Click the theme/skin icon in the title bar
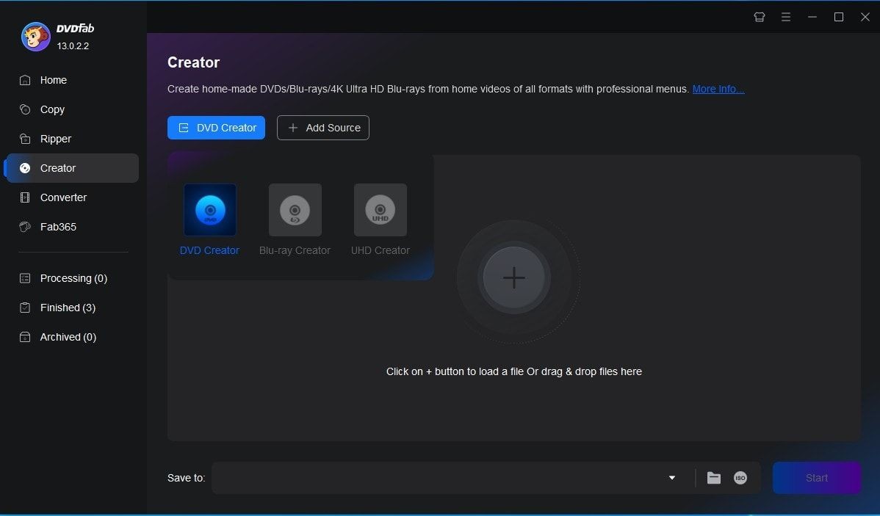This screenshot has width=880, height=516. point(759,16)
